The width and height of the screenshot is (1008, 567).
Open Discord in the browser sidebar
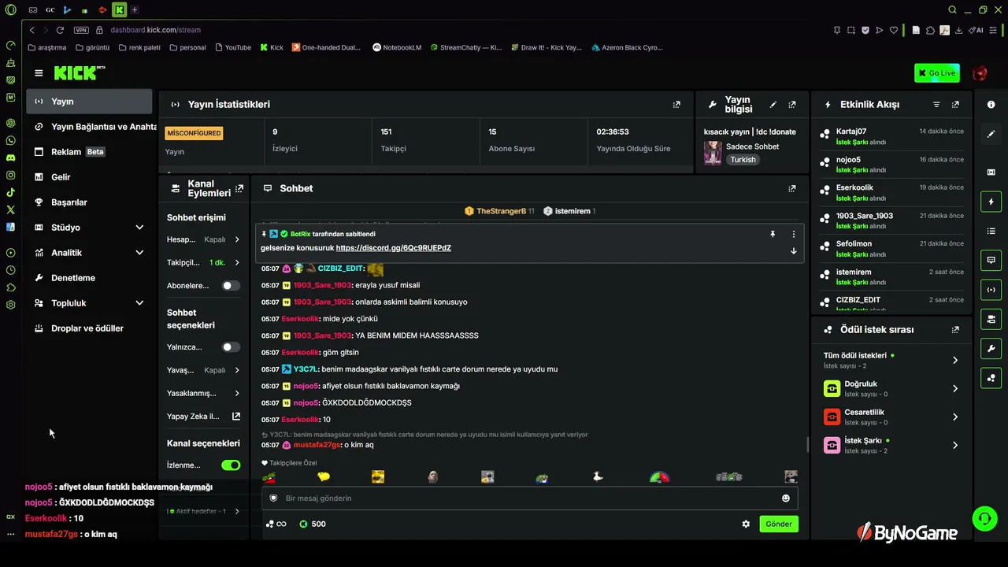[x=10, y=157]
